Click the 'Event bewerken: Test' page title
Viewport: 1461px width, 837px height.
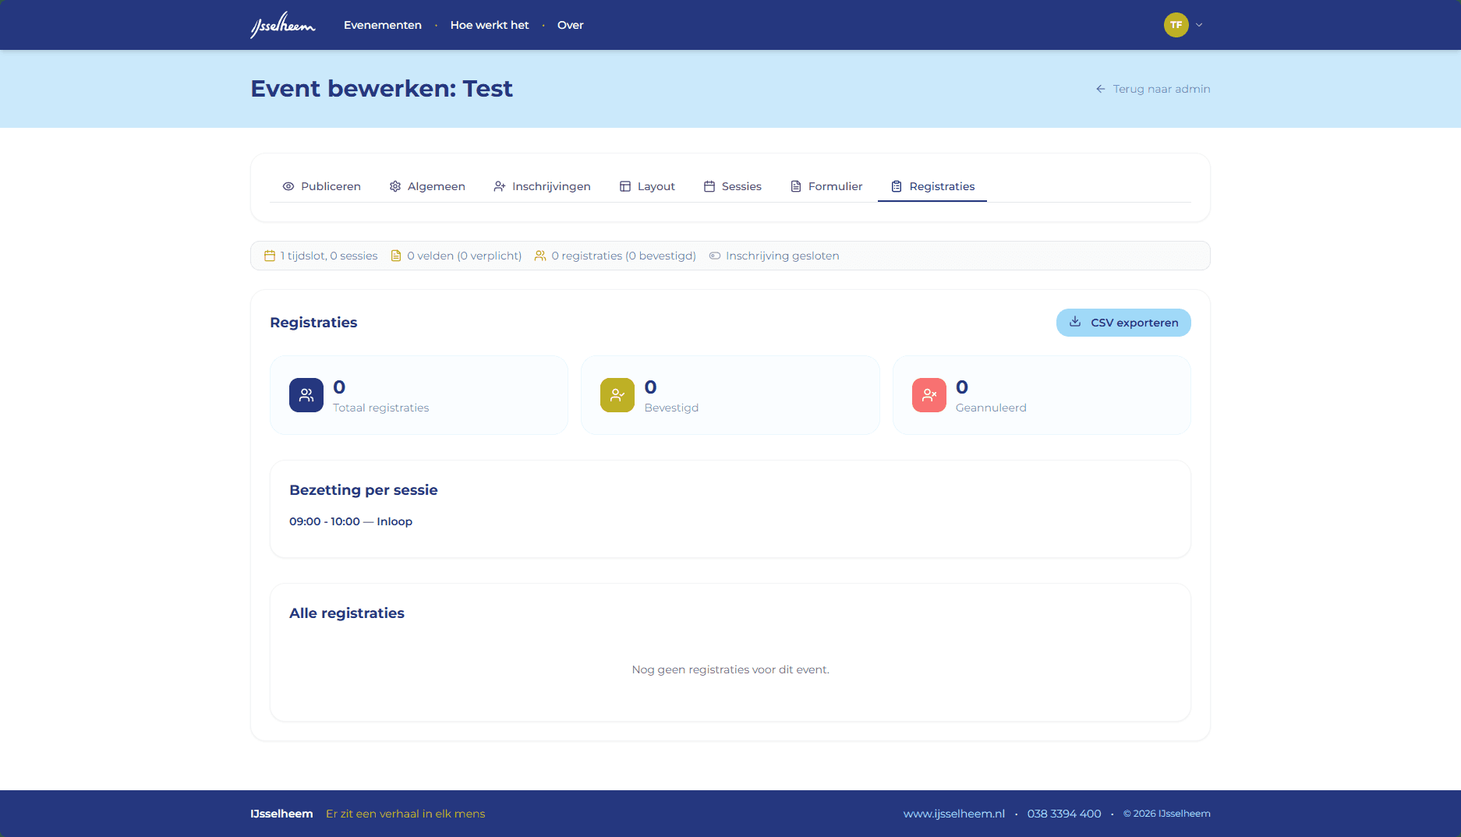tap(381, 89)
